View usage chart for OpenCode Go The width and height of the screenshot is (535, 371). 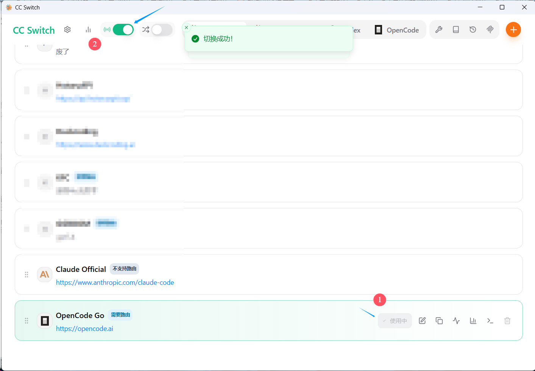click(473, 321)
